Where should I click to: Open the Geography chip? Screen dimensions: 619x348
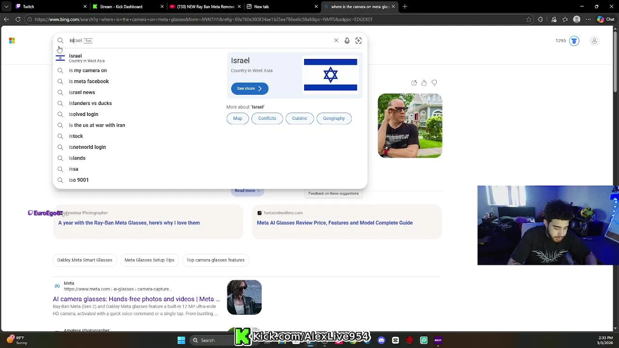point(334,118)
